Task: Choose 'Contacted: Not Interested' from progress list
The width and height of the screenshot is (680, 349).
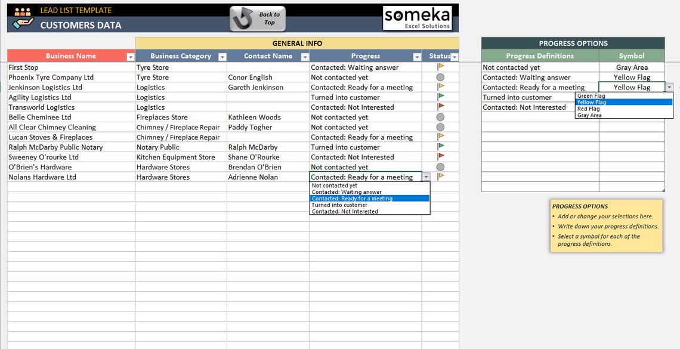Action: point(370,212)
